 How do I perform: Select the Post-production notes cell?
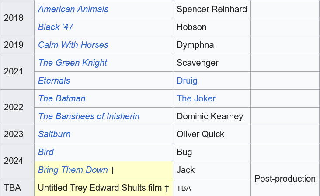click(x=285, y=179)
